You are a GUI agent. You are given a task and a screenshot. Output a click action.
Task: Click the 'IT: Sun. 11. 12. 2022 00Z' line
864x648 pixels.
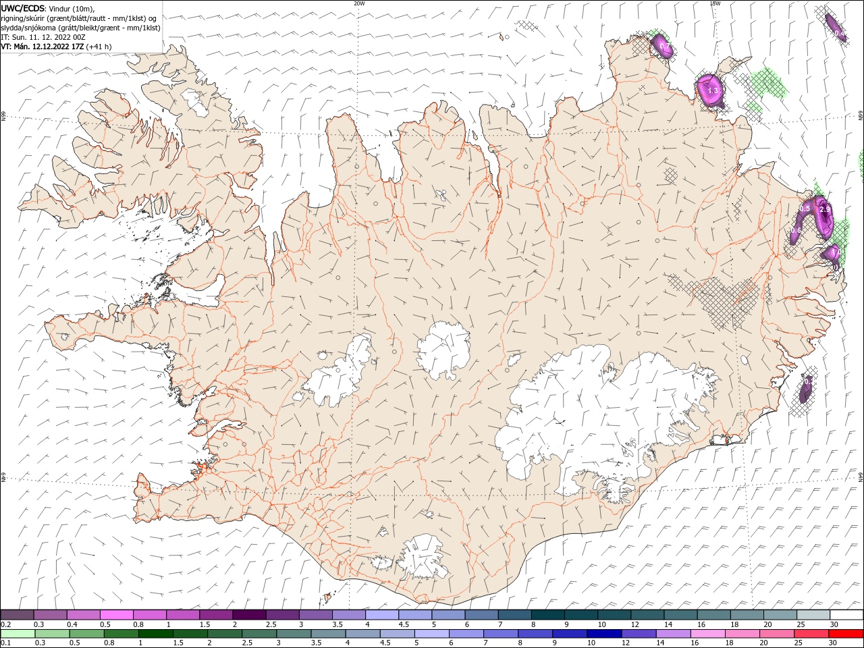pos(43,37)
